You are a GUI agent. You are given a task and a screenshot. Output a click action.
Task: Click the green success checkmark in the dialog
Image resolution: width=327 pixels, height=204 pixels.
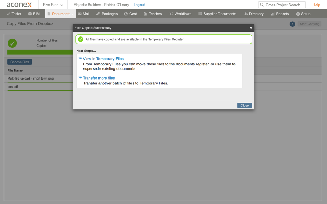[80, 39]
